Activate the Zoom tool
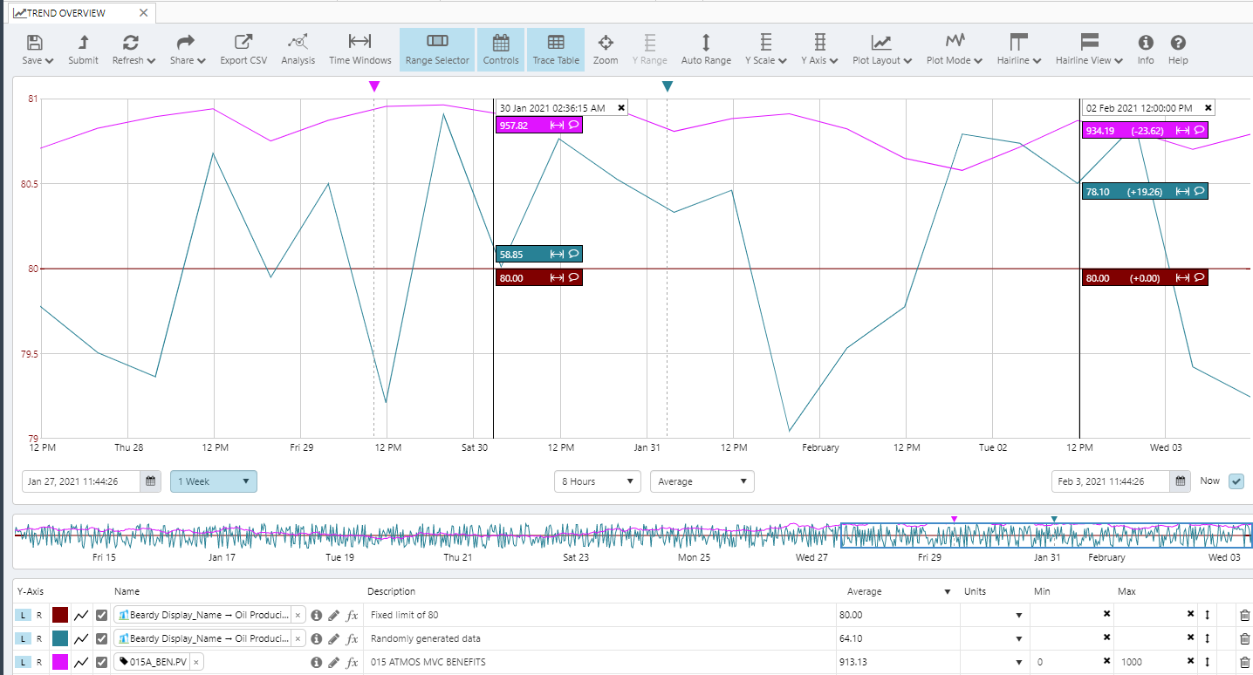This screenshot has width=1253, height=675. click(x=606, y=50)
